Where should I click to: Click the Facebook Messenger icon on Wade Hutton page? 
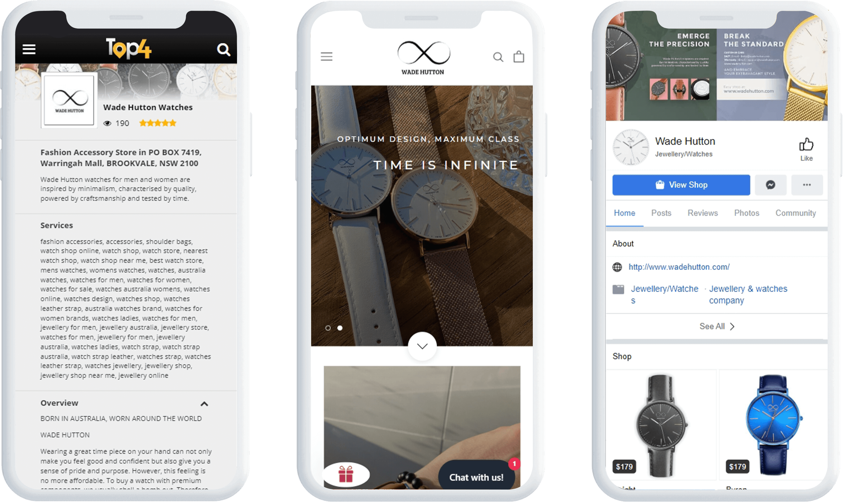pos(770,185)
